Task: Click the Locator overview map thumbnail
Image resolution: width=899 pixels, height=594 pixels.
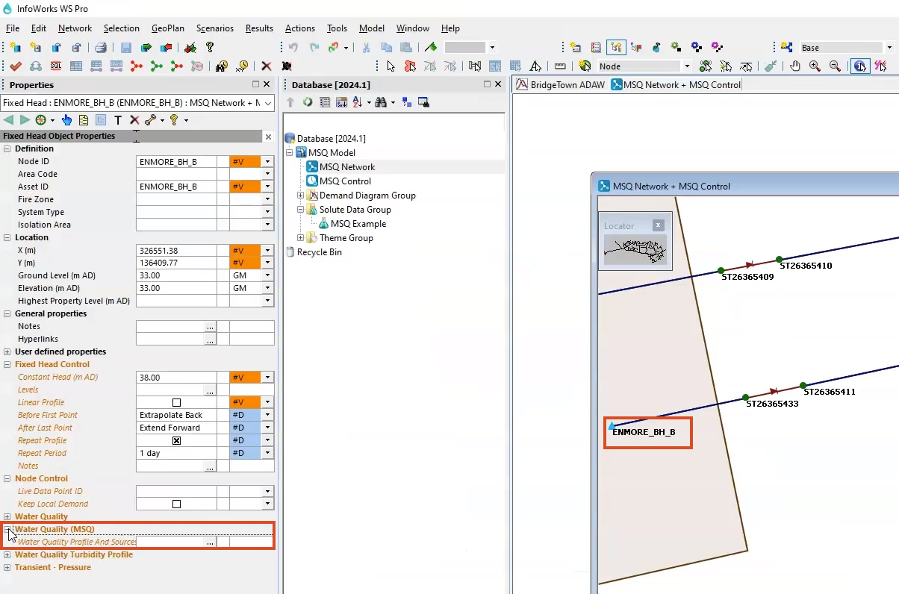Action: [x=634, y=251]
